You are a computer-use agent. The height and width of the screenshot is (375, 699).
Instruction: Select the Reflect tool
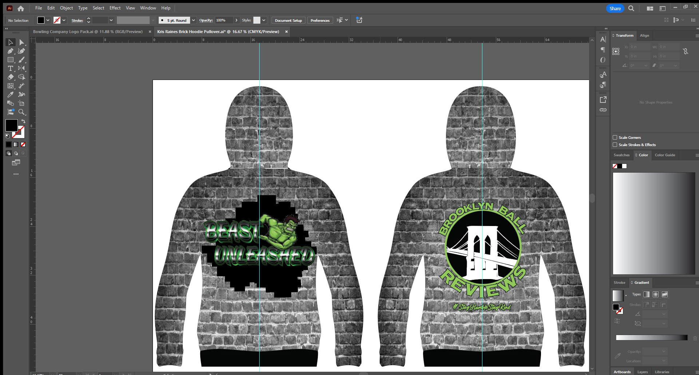click(21, 68)
